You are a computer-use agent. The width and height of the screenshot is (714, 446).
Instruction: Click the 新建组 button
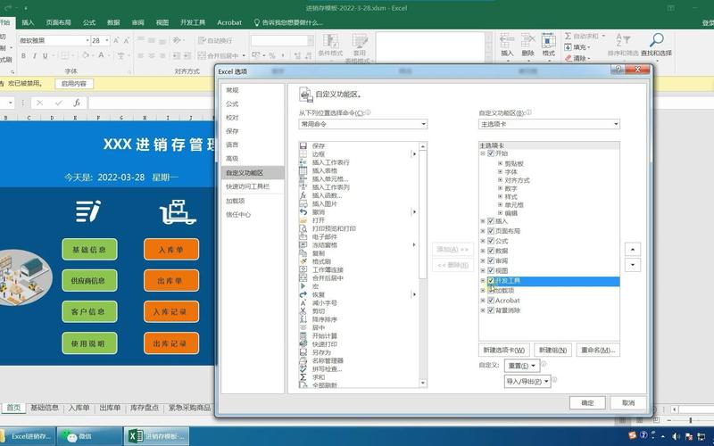tap(552, 350)
